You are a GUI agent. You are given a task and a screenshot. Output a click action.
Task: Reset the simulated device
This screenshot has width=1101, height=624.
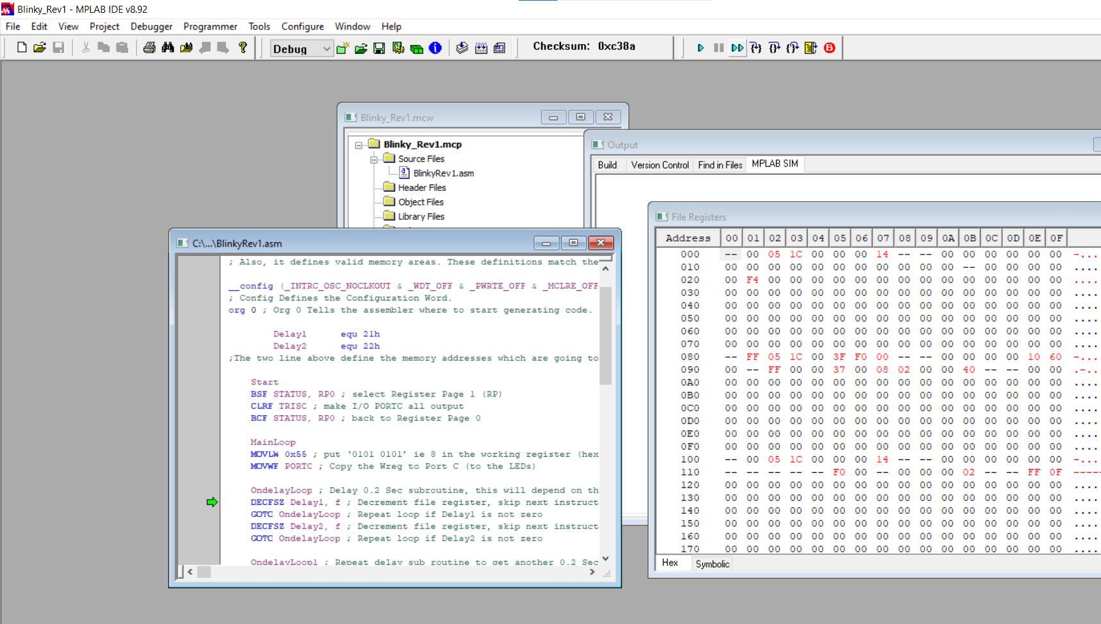[810, 47]
